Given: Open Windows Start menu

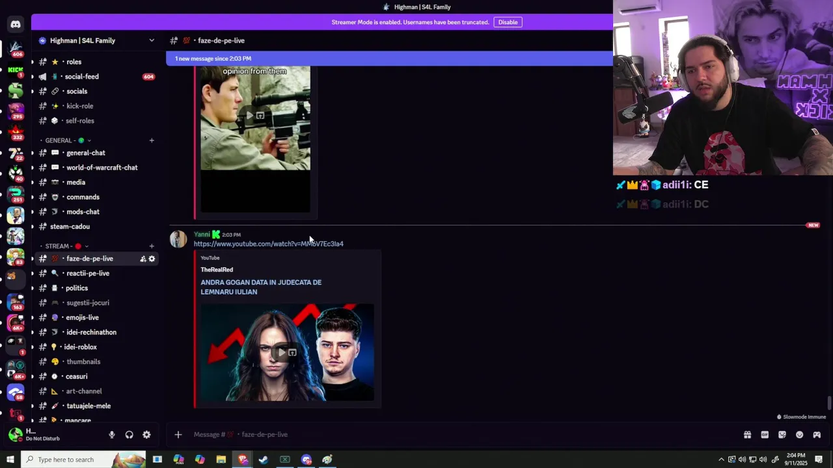Looking at the screenshot, I should coord(10,460).
